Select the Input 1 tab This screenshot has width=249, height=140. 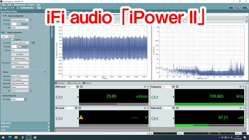click(4, 36)
